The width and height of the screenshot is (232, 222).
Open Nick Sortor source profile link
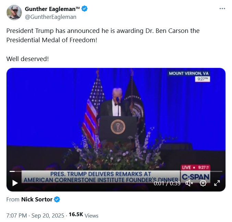pos(37,199)
